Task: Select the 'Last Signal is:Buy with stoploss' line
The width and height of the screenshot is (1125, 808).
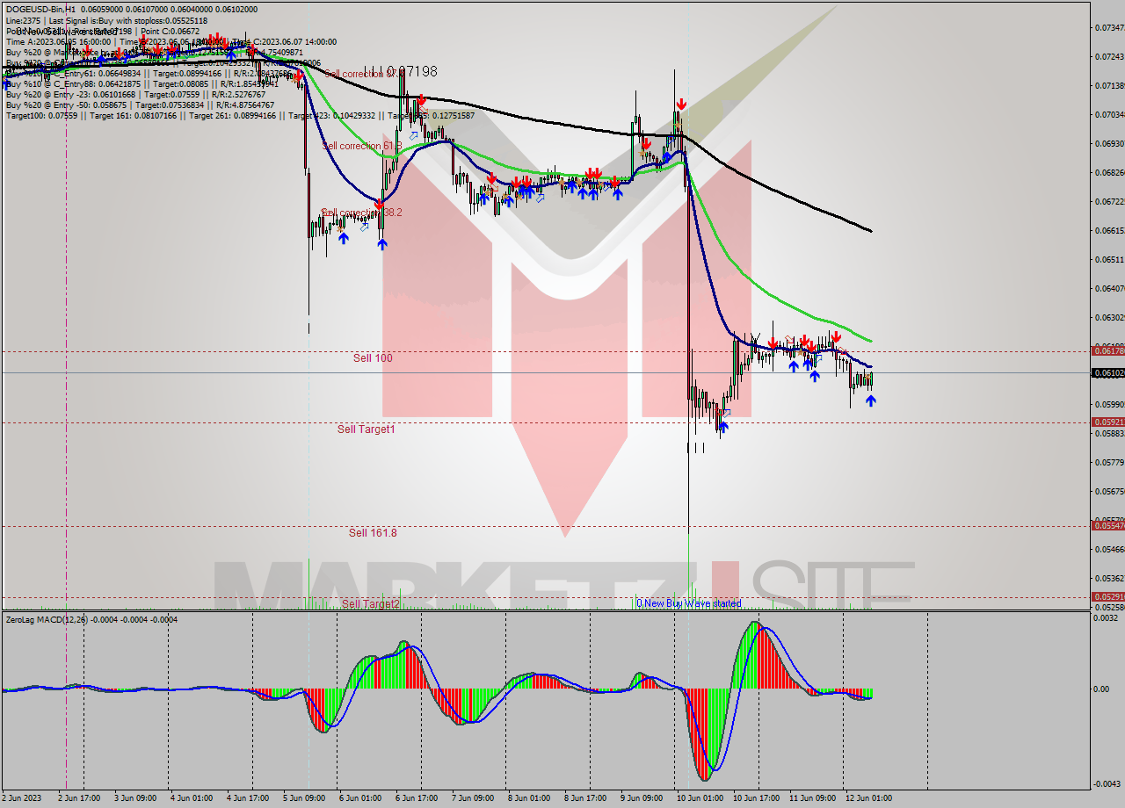Action: click(127, 20)
